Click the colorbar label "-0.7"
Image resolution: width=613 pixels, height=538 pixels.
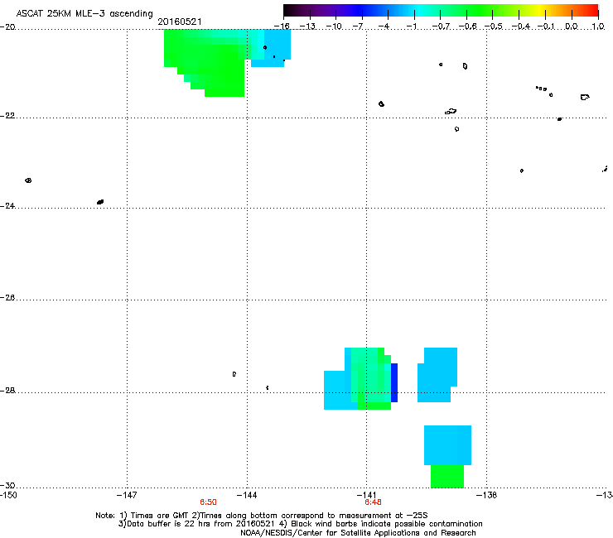(441, 26)
